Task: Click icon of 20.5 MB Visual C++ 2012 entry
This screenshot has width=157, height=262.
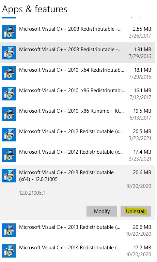Action: click(x=9, y=135)
